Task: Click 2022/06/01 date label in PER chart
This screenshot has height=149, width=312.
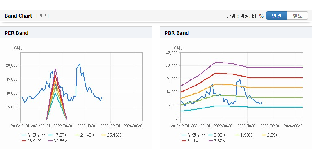Action: pos(64,126)
